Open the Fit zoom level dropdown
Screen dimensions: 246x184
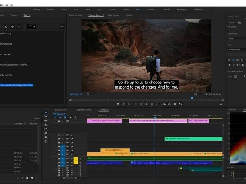point(91,94)
